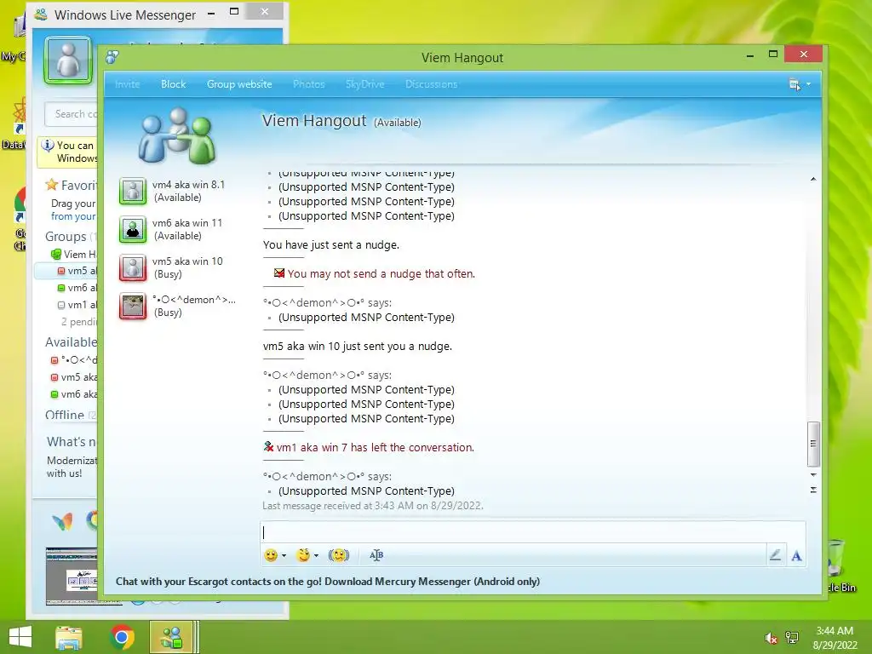Screen dimensions: 872x654
Task: Click the message input field
Action: (533, 532)
